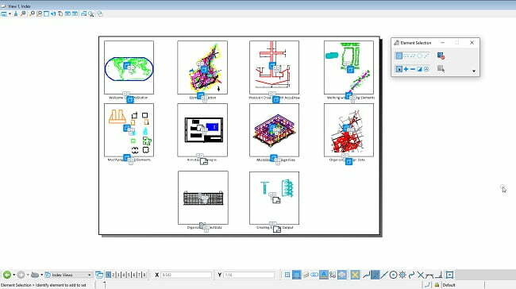Viewport: 516px width, 289px height.
Task: Open the Index Views model dropdown
Action: click(68, 275)
